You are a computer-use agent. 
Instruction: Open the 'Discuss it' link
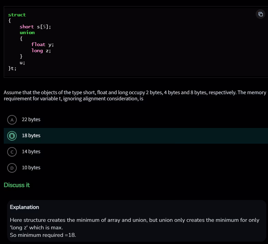pyautogui.click(x=17, y=185)
